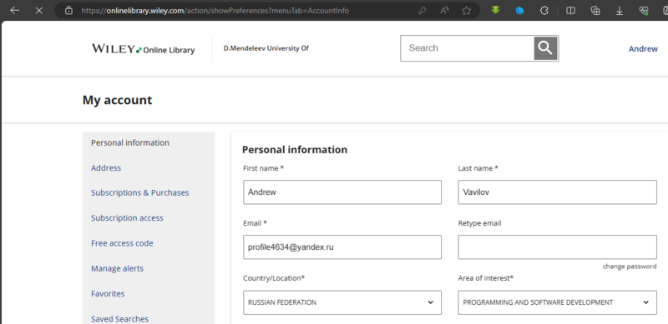Open the browser extensions puzzle icon
Viewport: 668px width, 324px height.
[544, 11]
